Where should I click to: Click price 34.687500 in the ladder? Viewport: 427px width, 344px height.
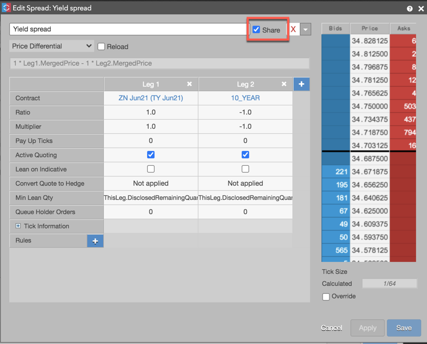point(370,158)
